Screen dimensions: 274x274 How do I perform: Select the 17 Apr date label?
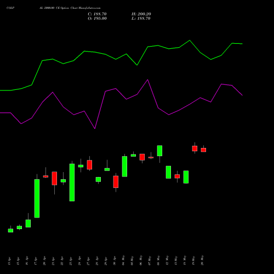(36, 261)
